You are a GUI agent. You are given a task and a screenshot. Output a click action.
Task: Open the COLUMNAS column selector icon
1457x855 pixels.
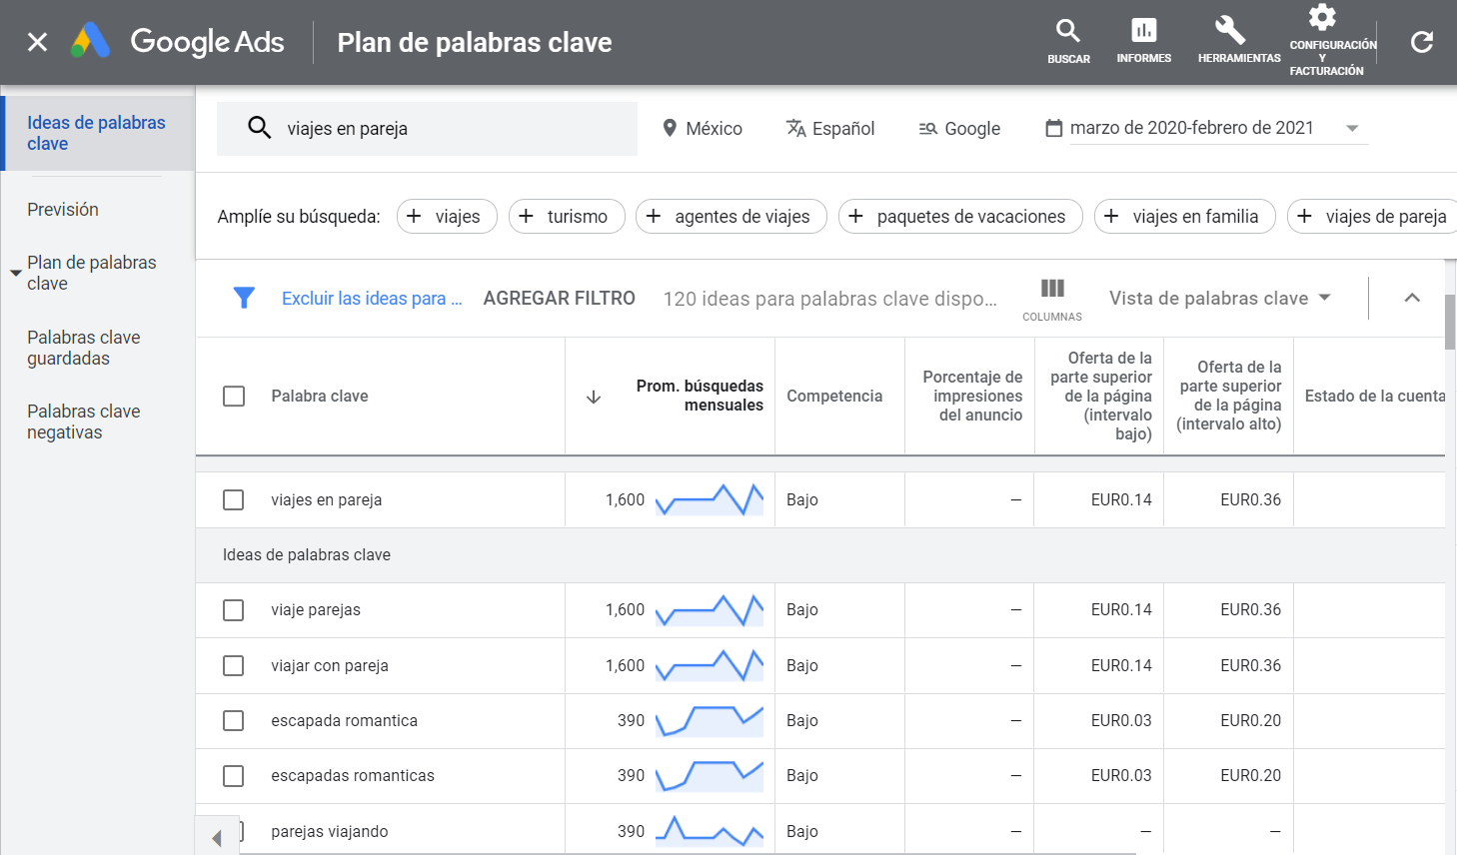click(x=1051, y=291)
